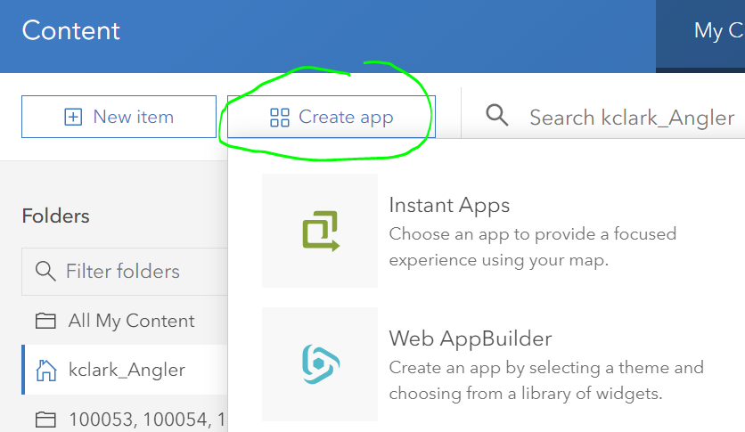Select the kclark_Angler folder
Screen dimensions: 745x432
pyautogui.click(x=127, y=370)
